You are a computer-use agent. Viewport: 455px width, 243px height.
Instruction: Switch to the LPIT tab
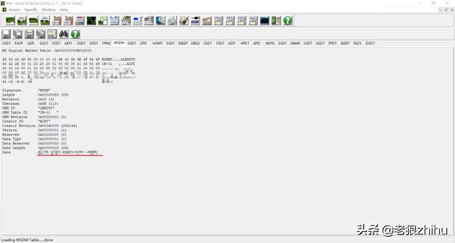[143, 43]
